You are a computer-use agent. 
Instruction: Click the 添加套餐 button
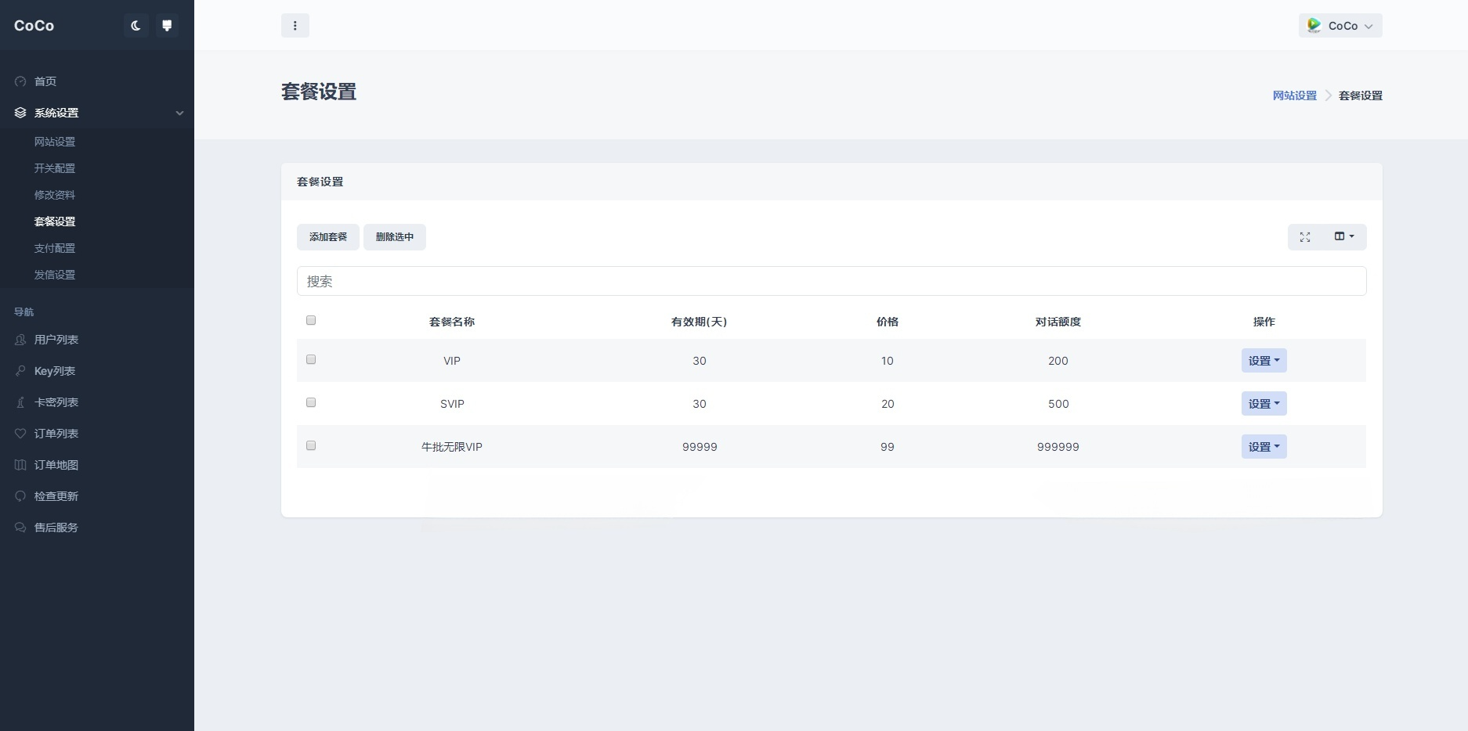(x=327, y=236)
